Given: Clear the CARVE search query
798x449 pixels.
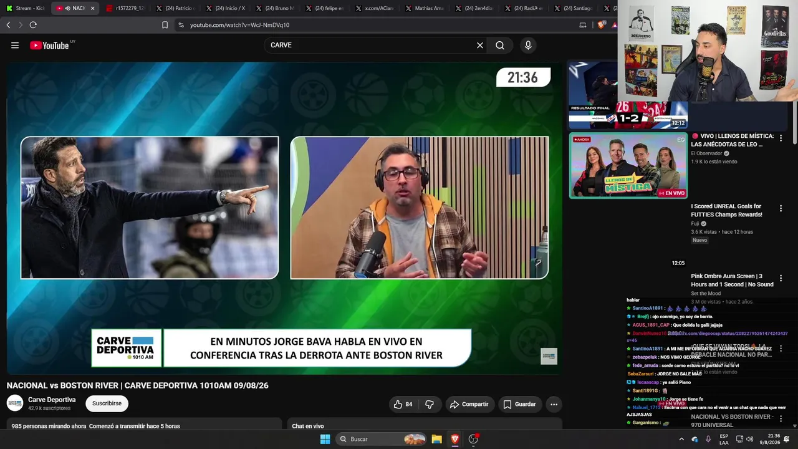Looking at the screenshot, I should 480,45.
